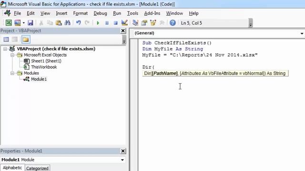Collapse the Modules folder
The width and height of the screenshot is (305, 171).
12,73
